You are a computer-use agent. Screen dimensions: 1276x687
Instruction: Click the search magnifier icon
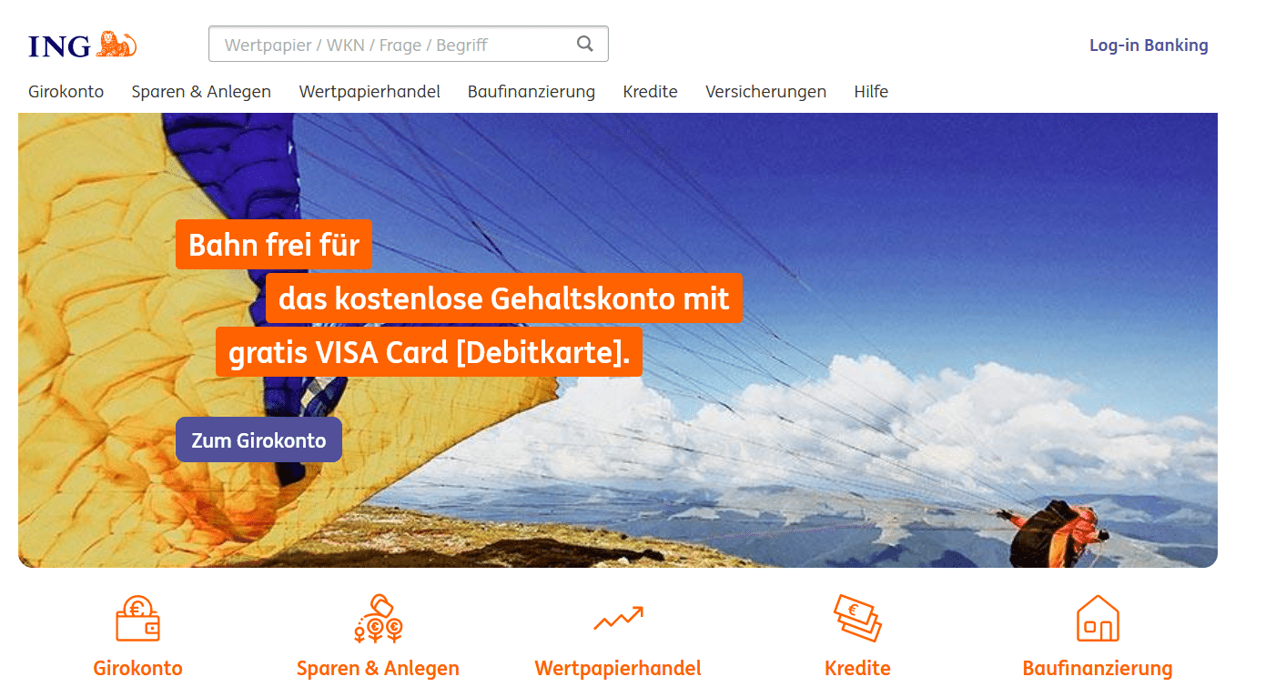(585, 44)
